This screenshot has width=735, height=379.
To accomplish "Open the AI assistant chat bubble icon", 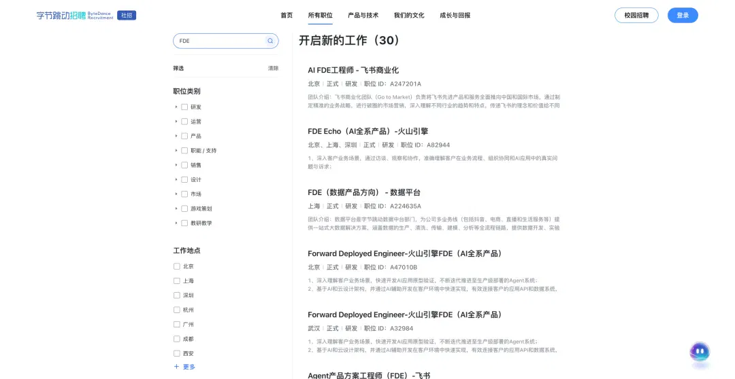I will (x=700, y=353).
